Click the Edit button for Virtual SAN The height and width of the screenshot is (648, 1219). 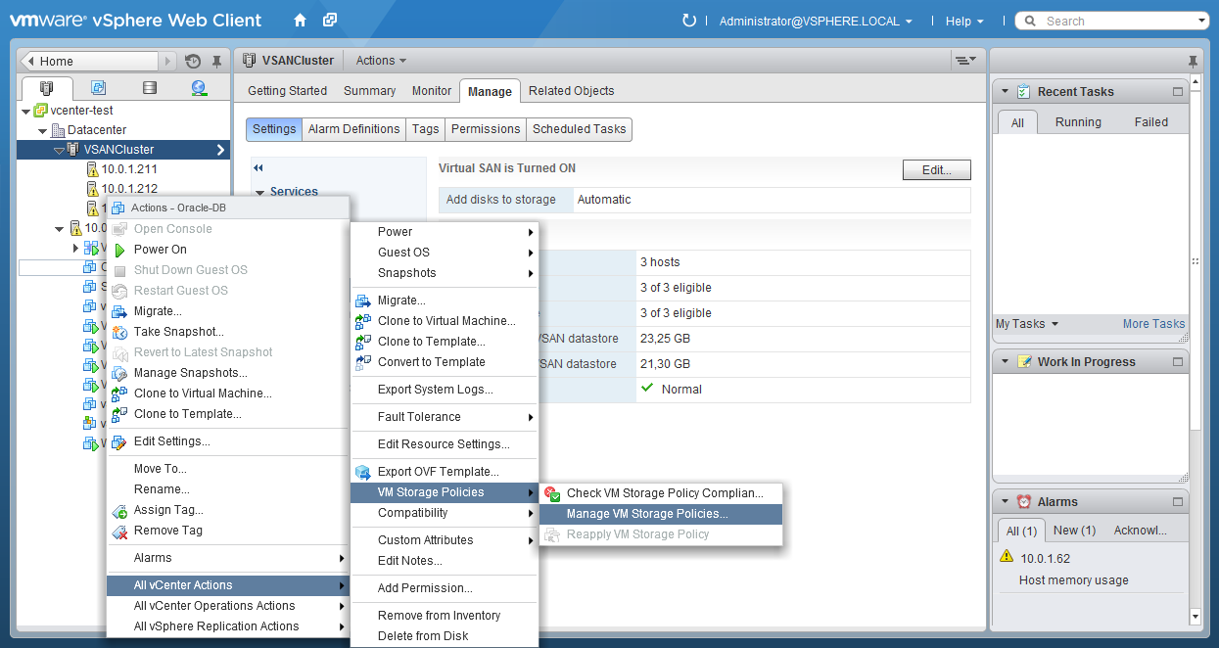(936, 169)
